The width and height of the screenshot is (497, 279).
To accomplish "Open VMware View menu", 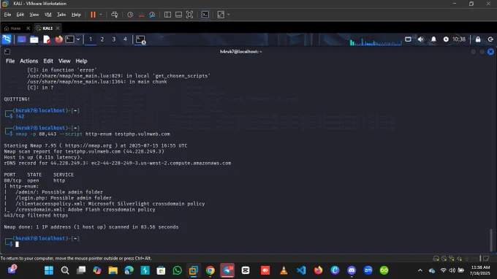I will pos(34,15).
